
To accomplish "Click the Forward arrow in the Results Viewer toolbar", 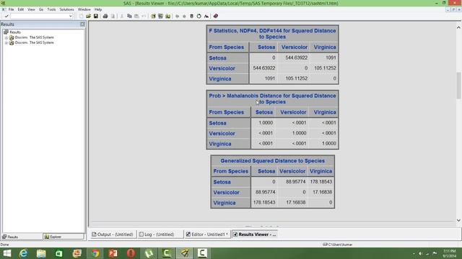I will (185, 16).
